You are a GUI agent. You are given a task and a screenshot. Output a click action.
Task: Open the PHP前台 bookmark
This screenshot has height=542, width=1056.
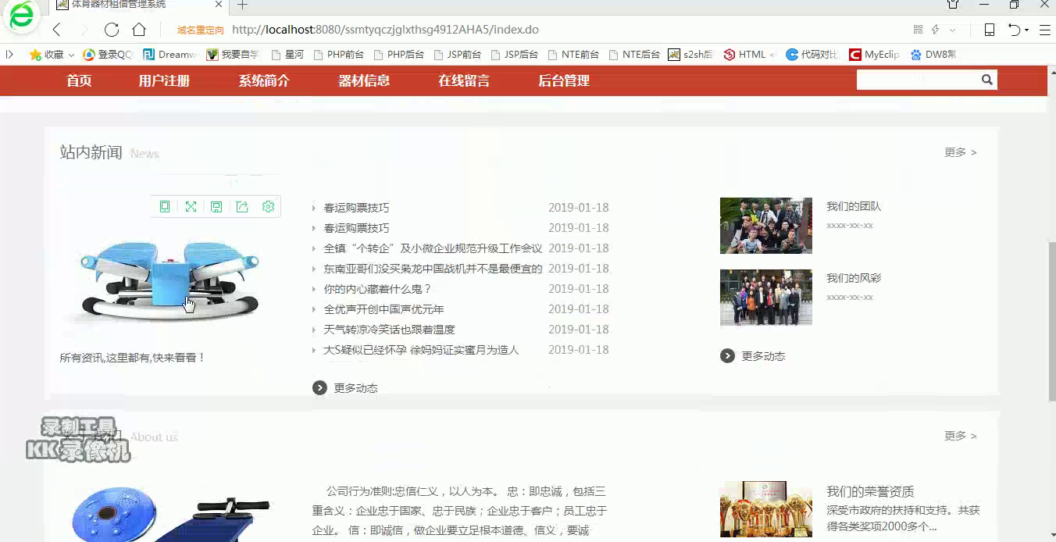[x=338, y=55]
